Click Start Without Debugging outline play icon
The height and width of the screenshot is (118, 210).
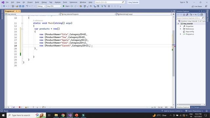pos(72,6)
